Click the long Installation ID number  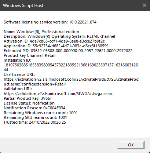pyautogui.click(x=71, y=68)
